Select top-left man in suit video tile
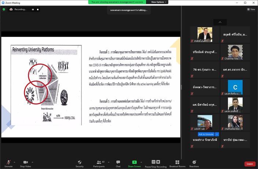Screen dimensions: 258x169 205,35
